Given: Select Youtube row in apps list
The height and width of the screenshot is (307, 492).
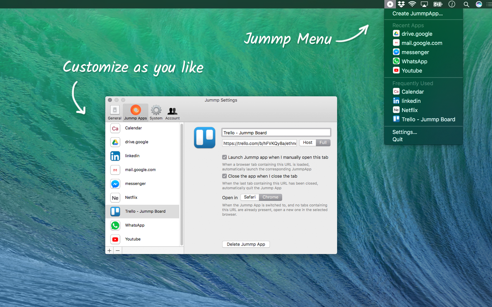Looking at the screenshot, I should pyautogui.click(x=142, y=239).
